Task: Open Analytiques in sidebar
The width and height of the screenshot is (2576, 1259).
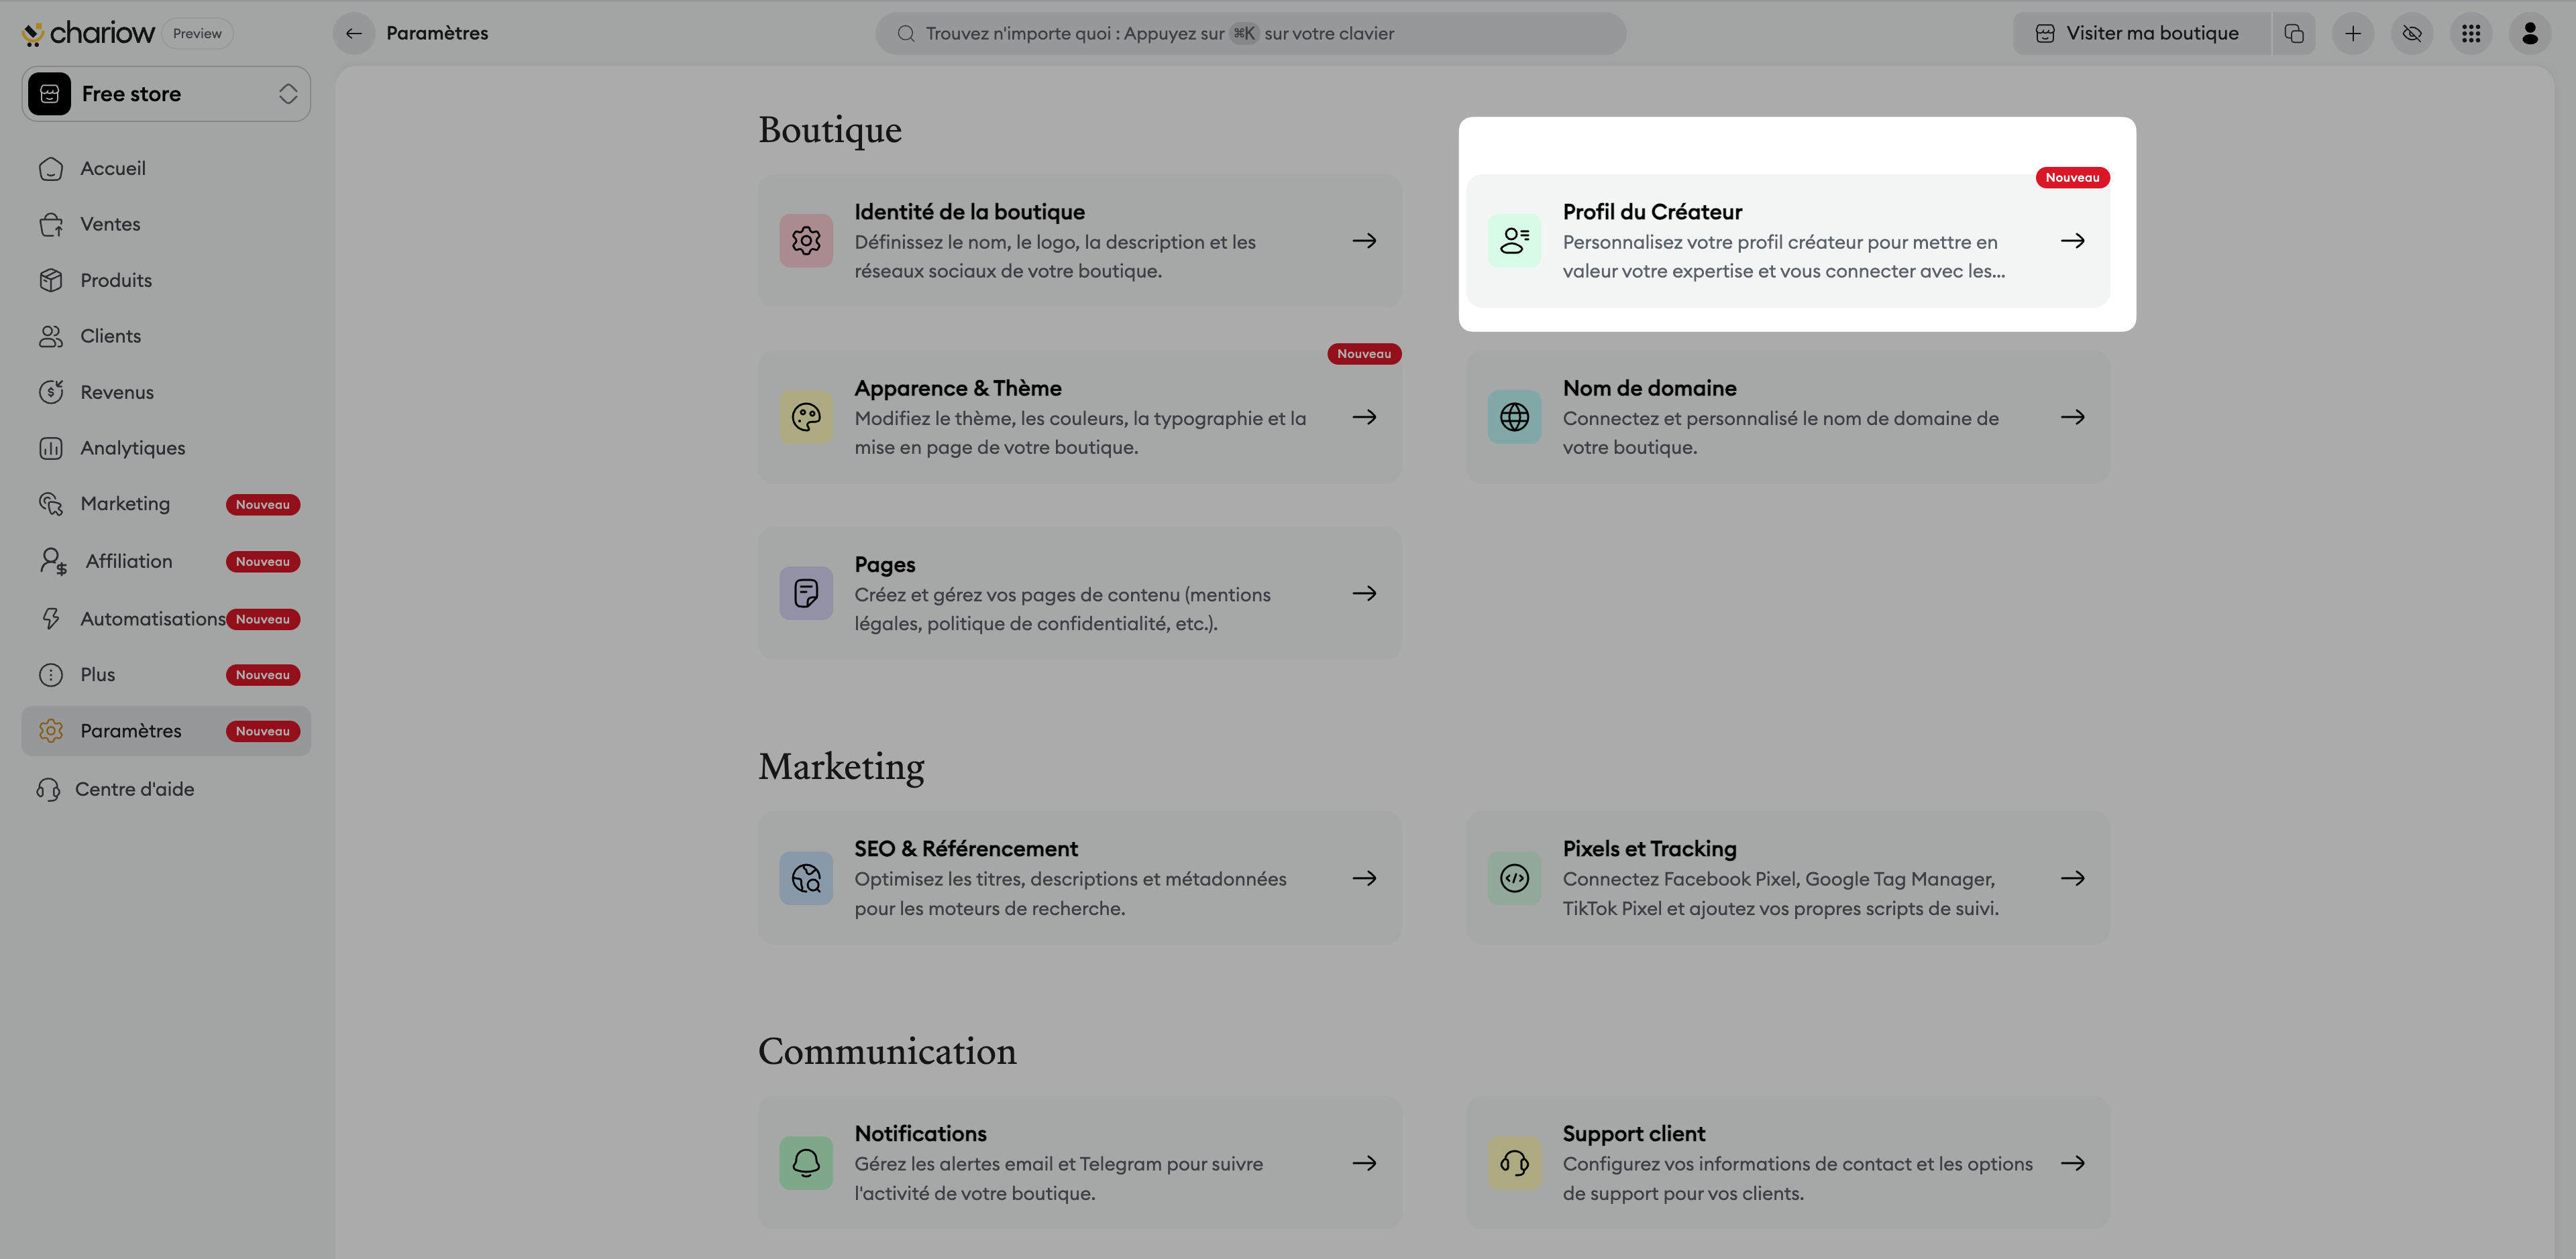Action: coord(132,448)
